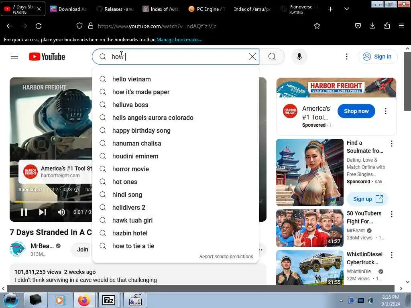This screenshot has width=411, height=308.
Task: Close the 7 Days Stranded tab
Action: (x=39, y=9)
